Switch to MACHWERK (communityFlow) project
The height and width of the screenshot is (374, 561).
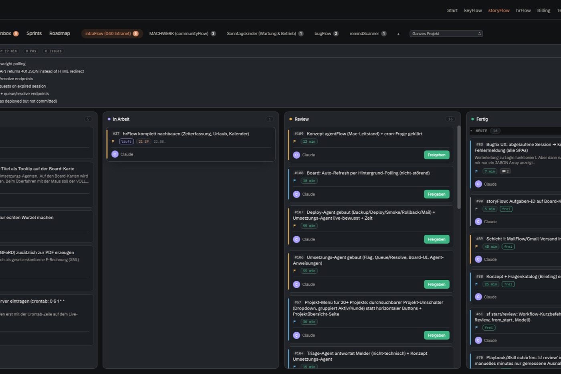pyautogui.click(x=182, y=34)
